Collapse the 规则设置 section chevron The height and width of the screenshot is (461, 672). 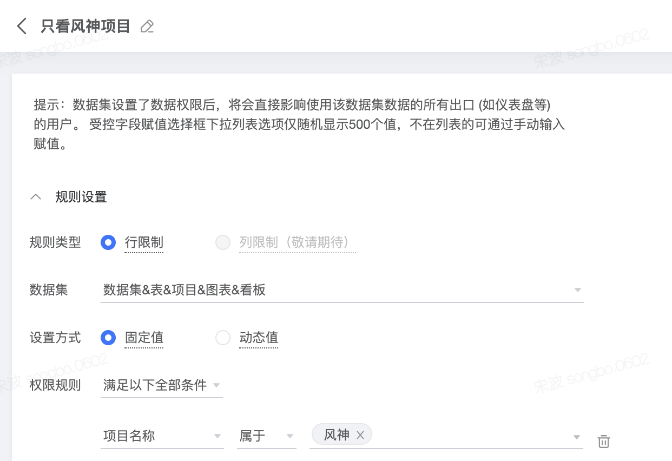tap(36, 197)
